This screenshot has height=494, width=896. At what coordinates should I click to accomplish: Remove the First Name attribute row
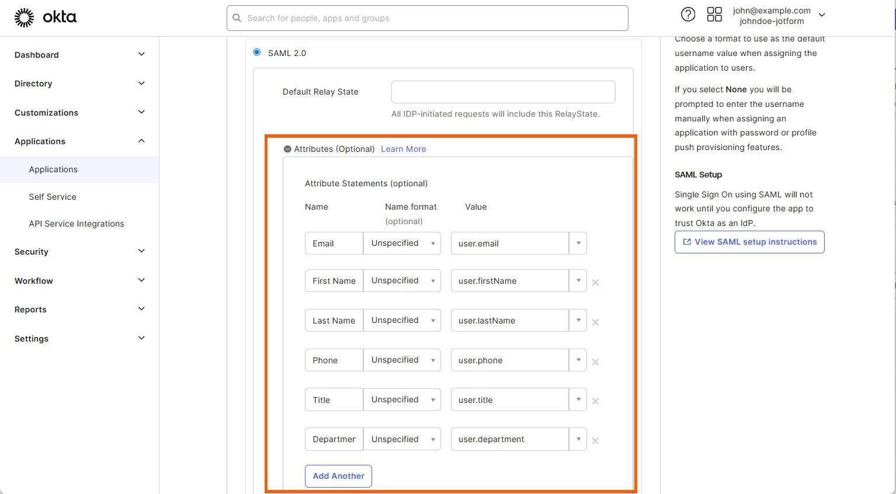(595, 283)
